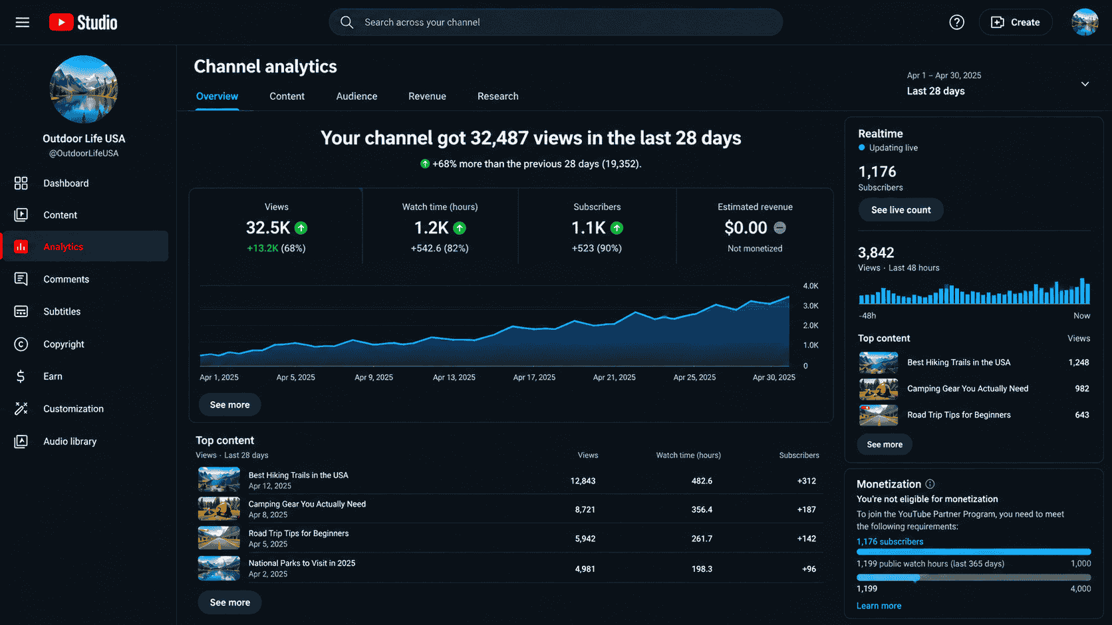The image size is (1112, 625).
Task: Click See more in Realtime panel
Action: [x=885, y=444]
